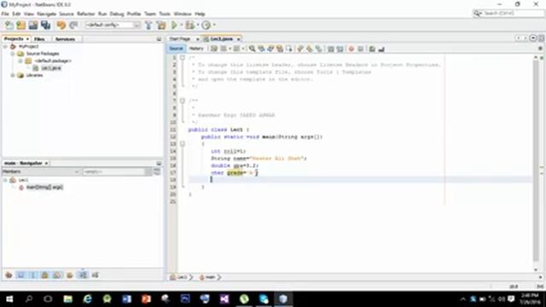The height and width of the screenshot is (307, 546).
Task: Click the Last Edit icon in editor toolbar
Action: [214, 49]
